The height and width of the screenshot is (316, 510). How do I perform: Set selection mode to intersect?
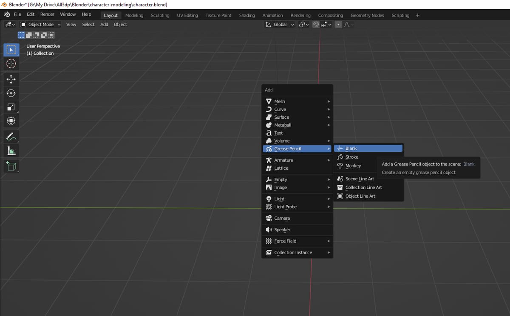point(51,35)
